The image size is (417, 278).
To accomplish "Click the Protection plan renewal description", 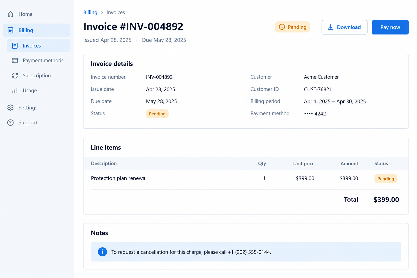I will point(119,178).
